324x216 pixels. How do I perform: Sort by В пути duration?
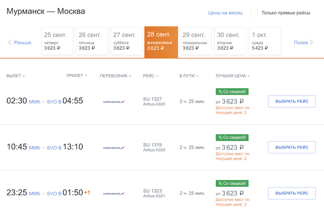[188, 76]
